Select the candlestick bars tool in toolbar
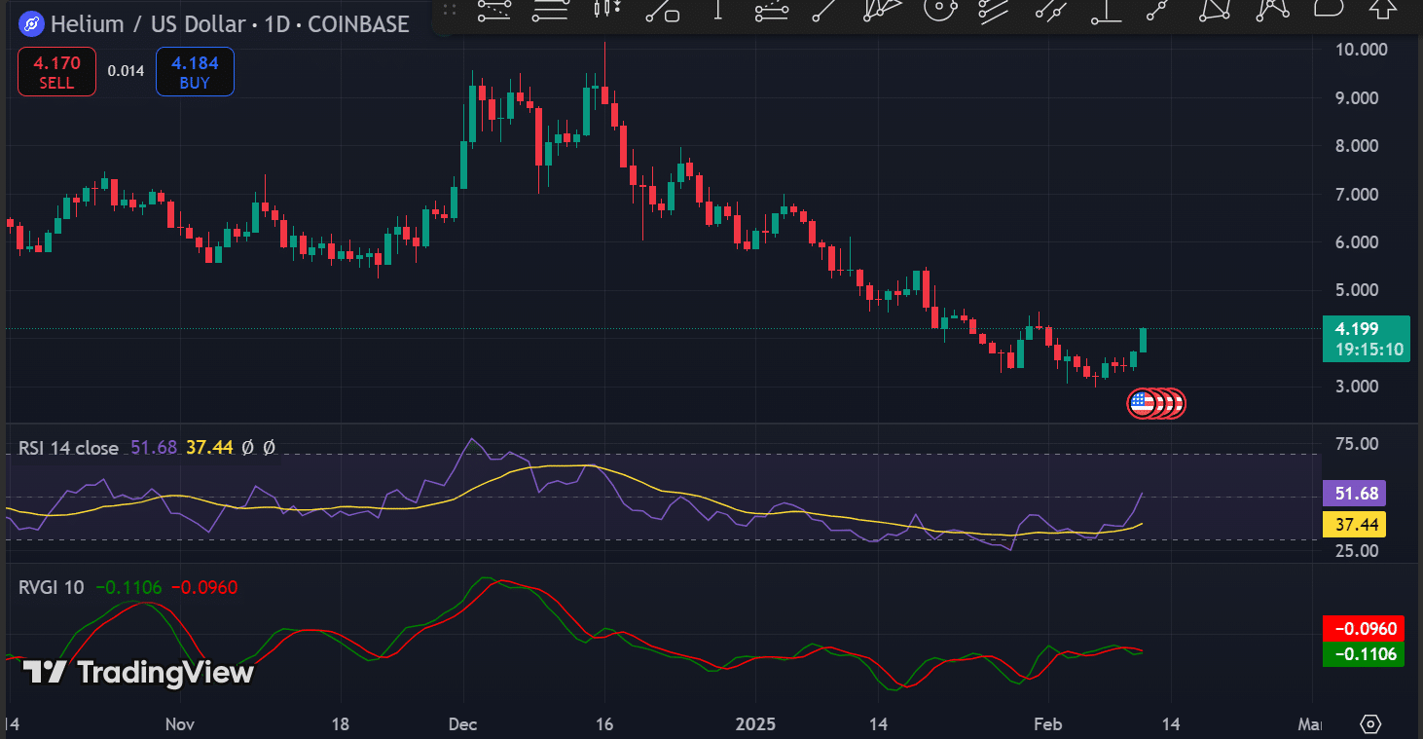The width and height of the screenshot is (1423, 739). 606,9
